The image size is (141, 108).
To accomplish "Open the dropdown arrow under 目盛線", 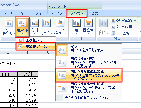I will coord(88,34).
